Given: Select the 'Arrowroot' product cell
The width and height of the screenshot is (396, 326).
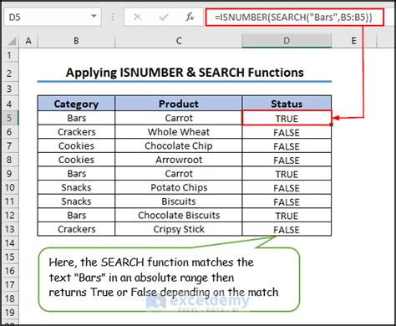Looking at the screenshot, I should point(179,160).
